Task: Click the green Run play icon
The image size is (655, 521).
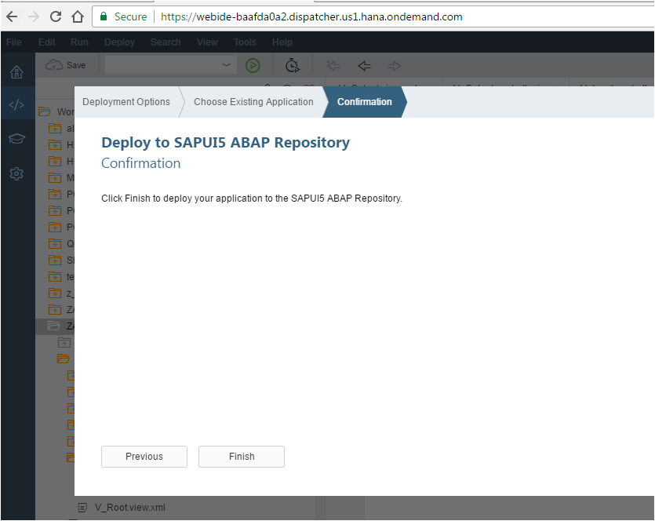Action: [253, 66]
